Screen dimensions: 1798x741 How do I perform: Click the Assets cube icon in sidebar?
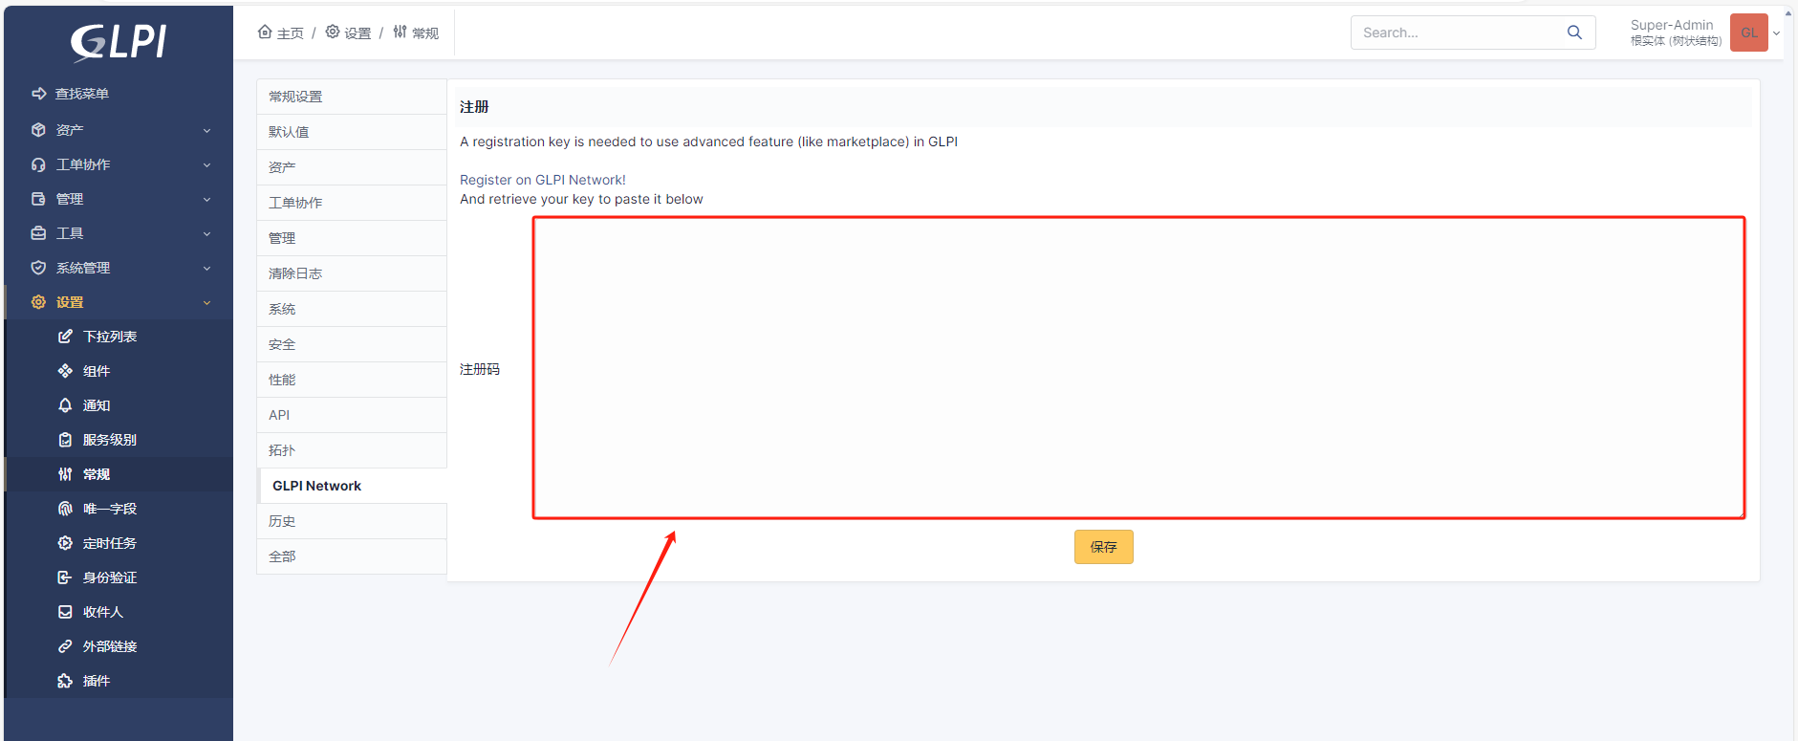point(38,130)
